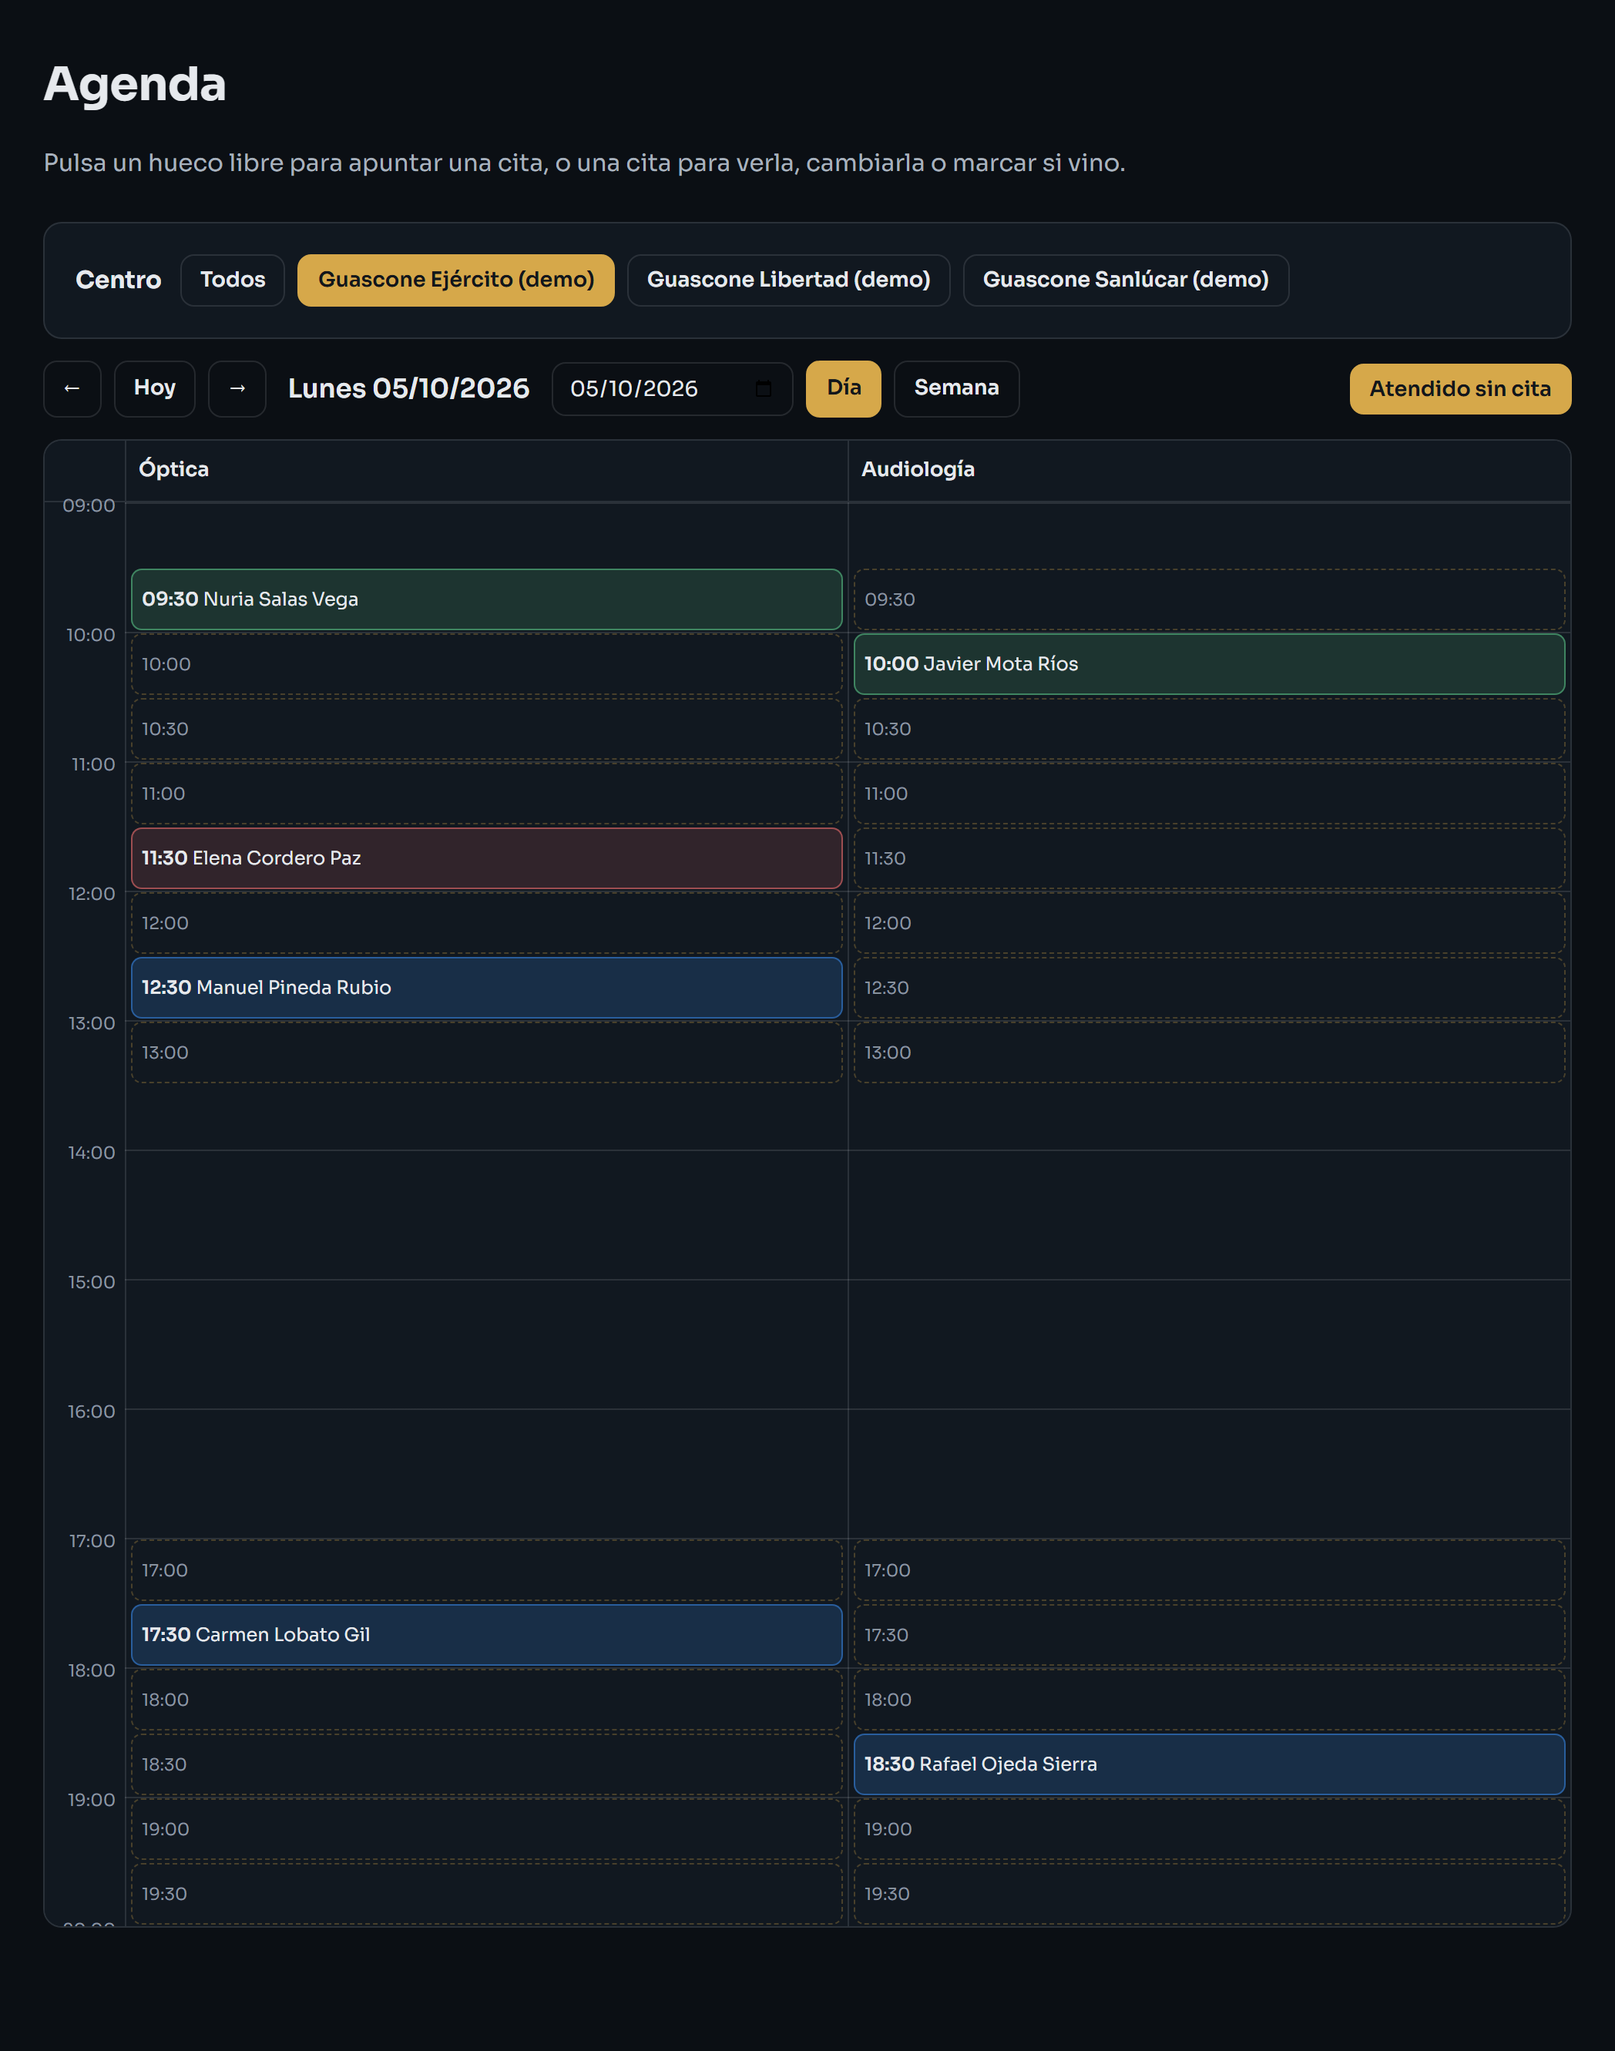Open the 18:30 Rafael Ojeda Sierra appointment
Viewport: 1615px width, 2051px height.
click(x=1210, y=1764)
